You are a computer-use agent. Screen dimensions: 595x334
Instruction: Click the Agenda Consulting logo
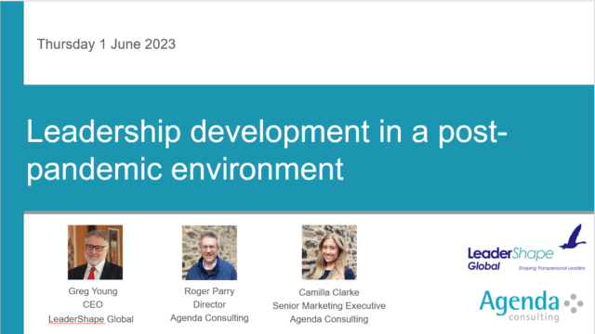point(531,306)
